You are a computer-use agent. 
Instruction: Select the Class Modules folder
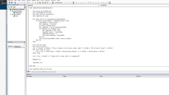[17, 14]
